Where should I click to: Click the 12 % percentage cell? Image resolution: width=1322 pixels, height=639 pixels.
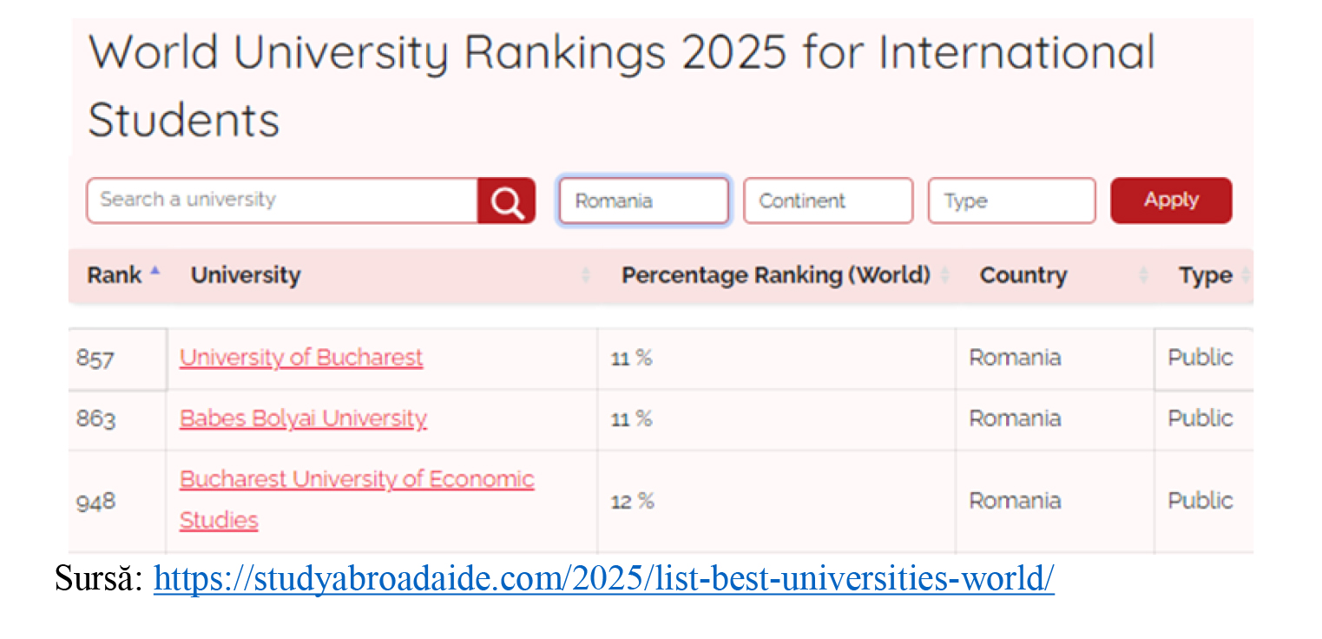pos(776,501)
